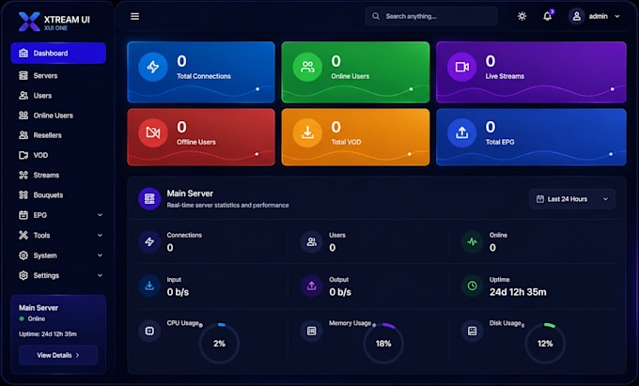Click the Main Server purple icon
The height and width of the screenshot is (386, 639).
point(149,199)
